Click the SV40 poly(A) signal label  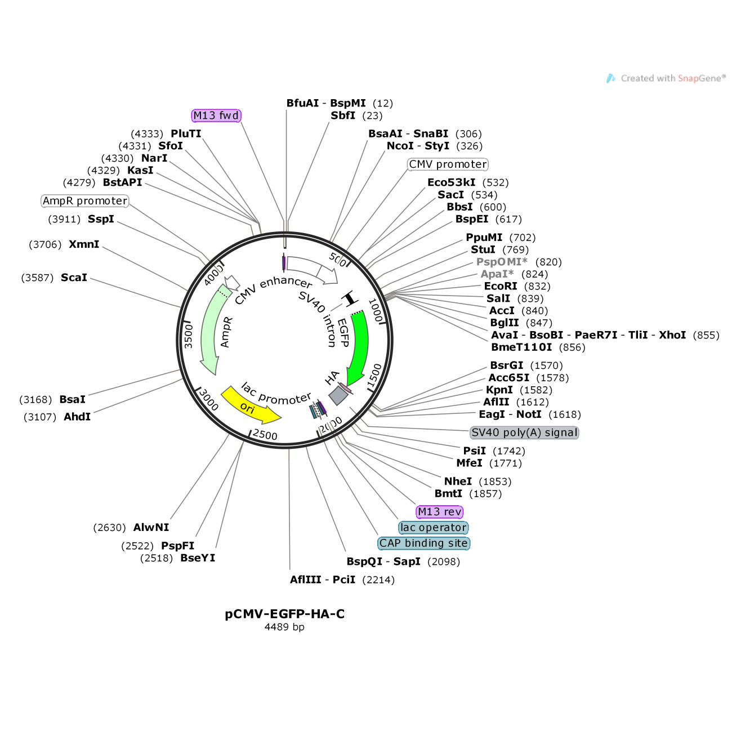(525, 432)
